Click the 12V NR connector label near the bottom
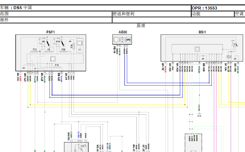The height and width of the screenshot is (152, 245). point(69,136)
